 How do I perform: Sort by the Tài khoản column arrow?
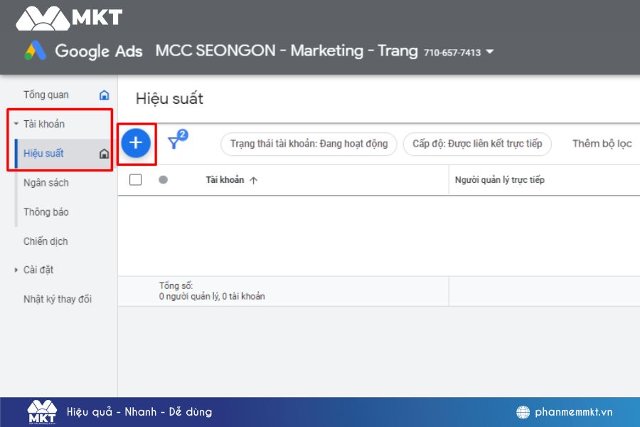click(254, 181)
